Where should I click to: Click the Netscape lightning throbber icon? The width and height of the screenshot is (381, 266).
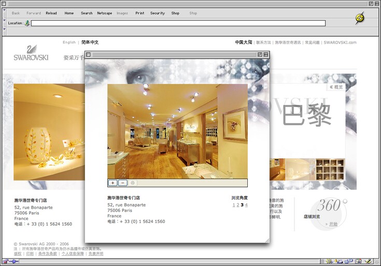[x=360, y=18]
